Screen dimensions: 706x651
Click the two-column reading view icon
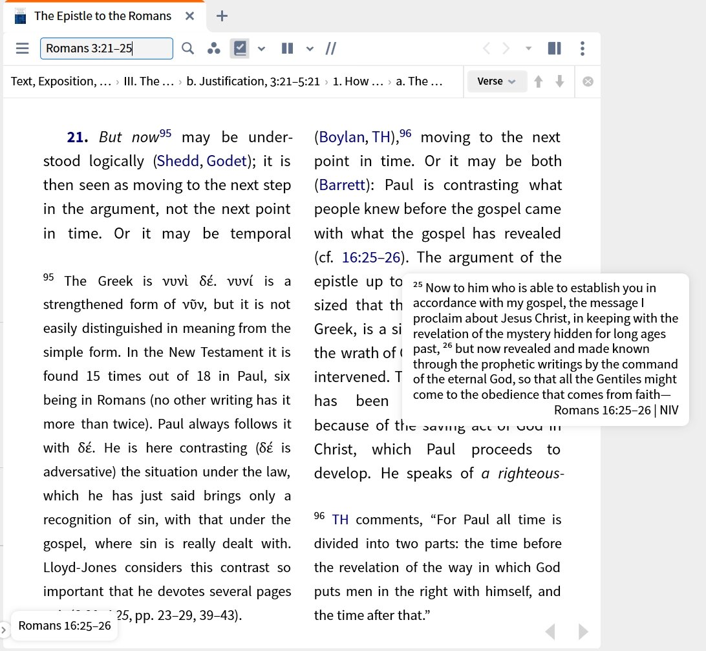[x=287, y=48]
